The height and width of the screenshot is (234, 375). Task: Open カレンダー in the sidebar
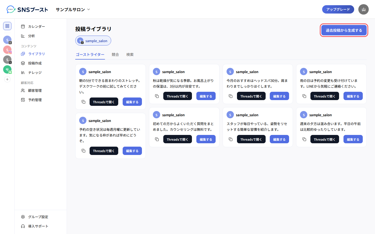[41, 27]
